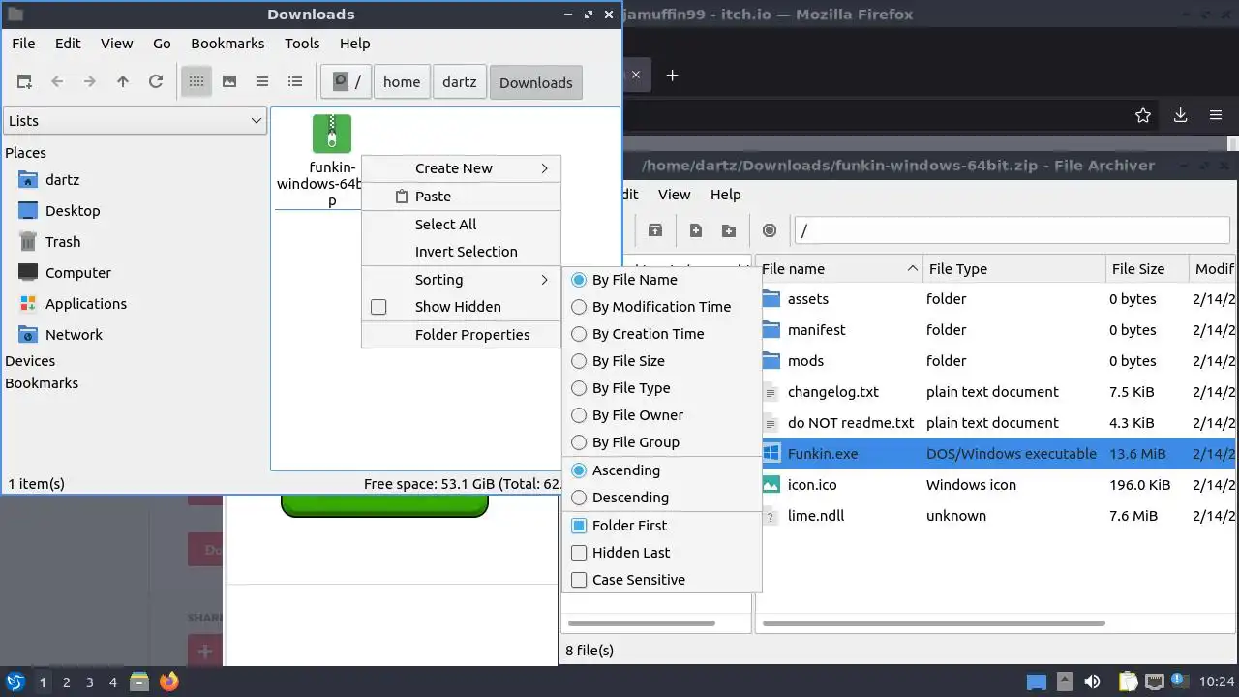Expand the Create New submenu
Image resolution: width=1239 pixels, height=697 pixels.
pos(461,168)
